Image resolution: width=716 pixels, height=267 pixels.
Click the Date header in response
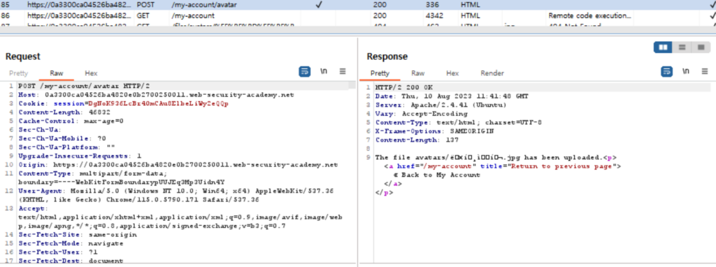pyautogui.click(x=452, y=96)
